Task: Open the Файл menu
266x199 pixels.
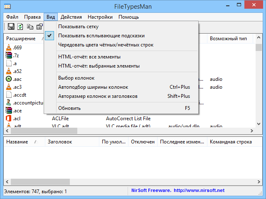Action: (12, 17)
